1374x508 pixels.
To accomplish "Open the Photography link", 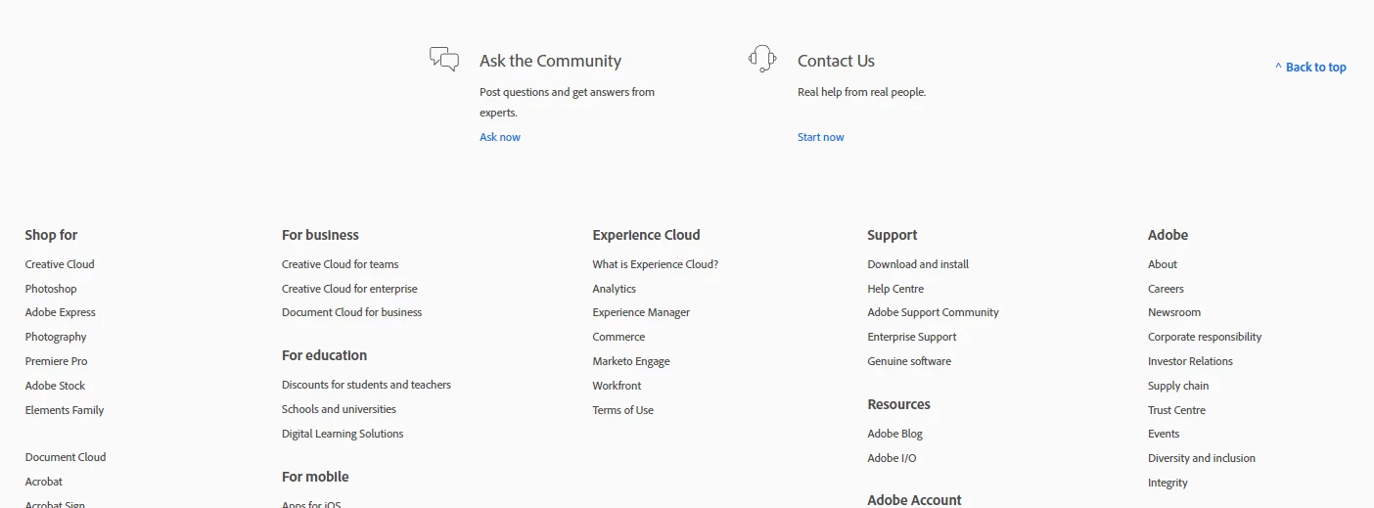I will tap(56, 337).
